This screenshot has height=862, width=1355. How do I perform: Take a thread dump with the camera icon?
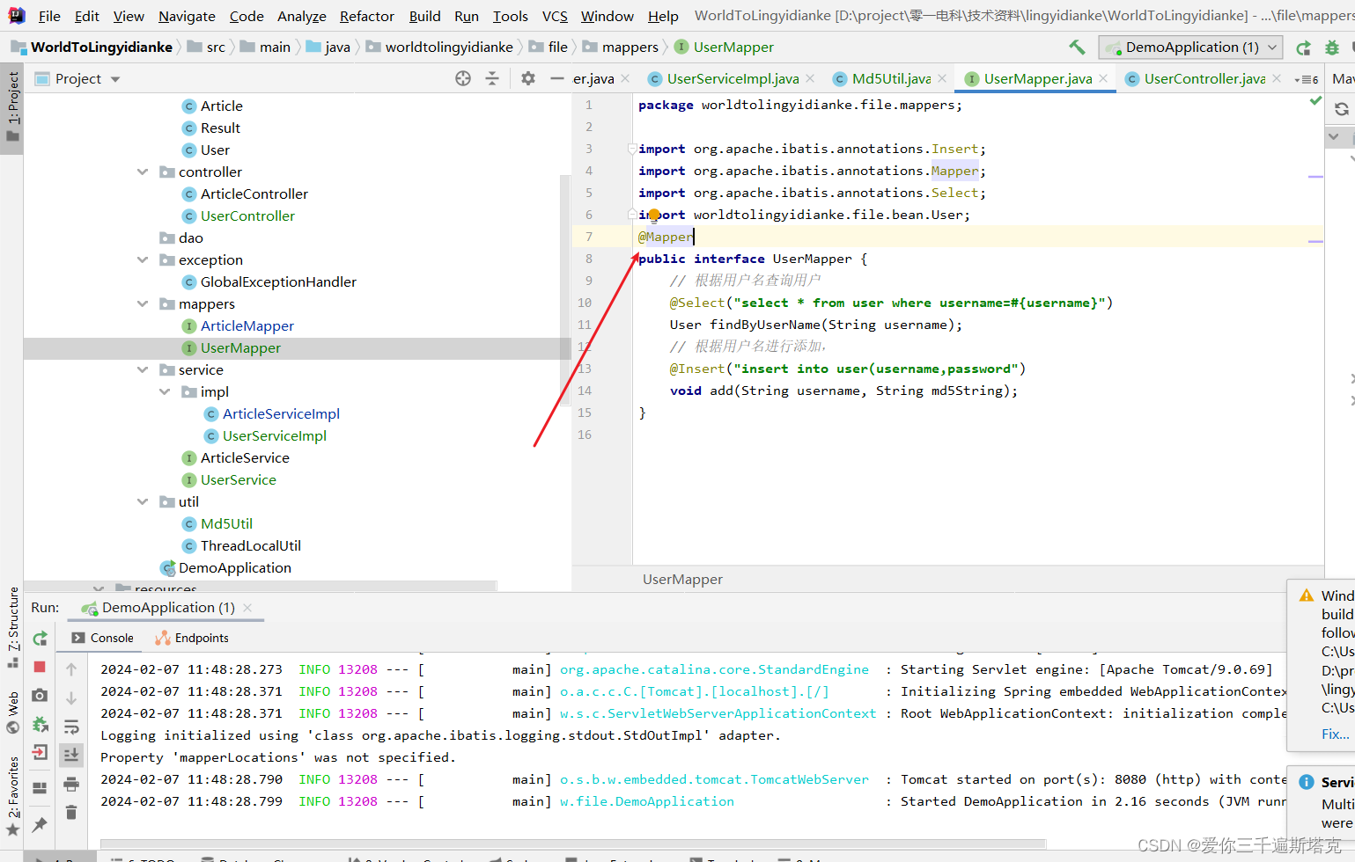point(39,696)
